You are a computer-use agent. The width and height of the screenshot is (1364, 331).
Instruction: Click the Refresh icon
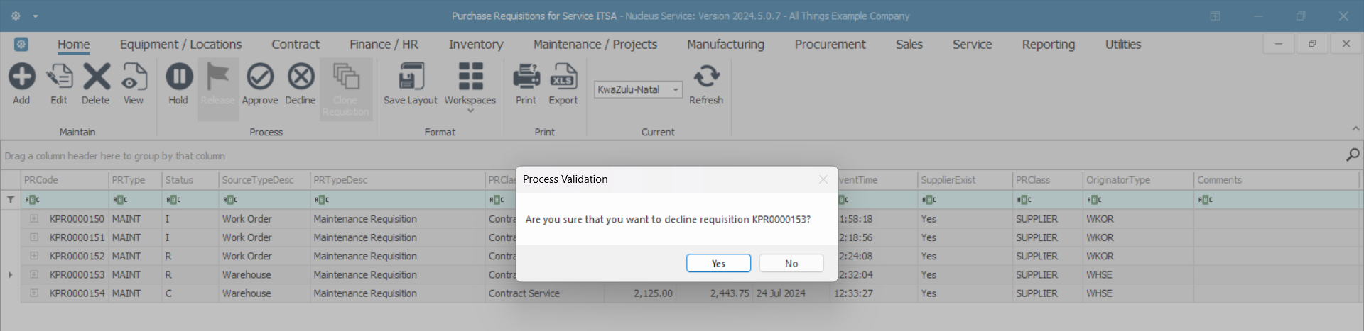pyautogui.click(x=706, y=77)
